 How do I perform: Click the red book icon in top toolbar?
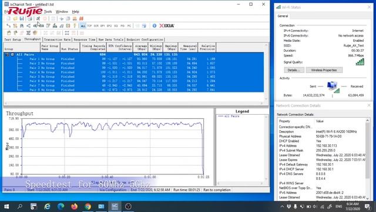tap(81, 18)
